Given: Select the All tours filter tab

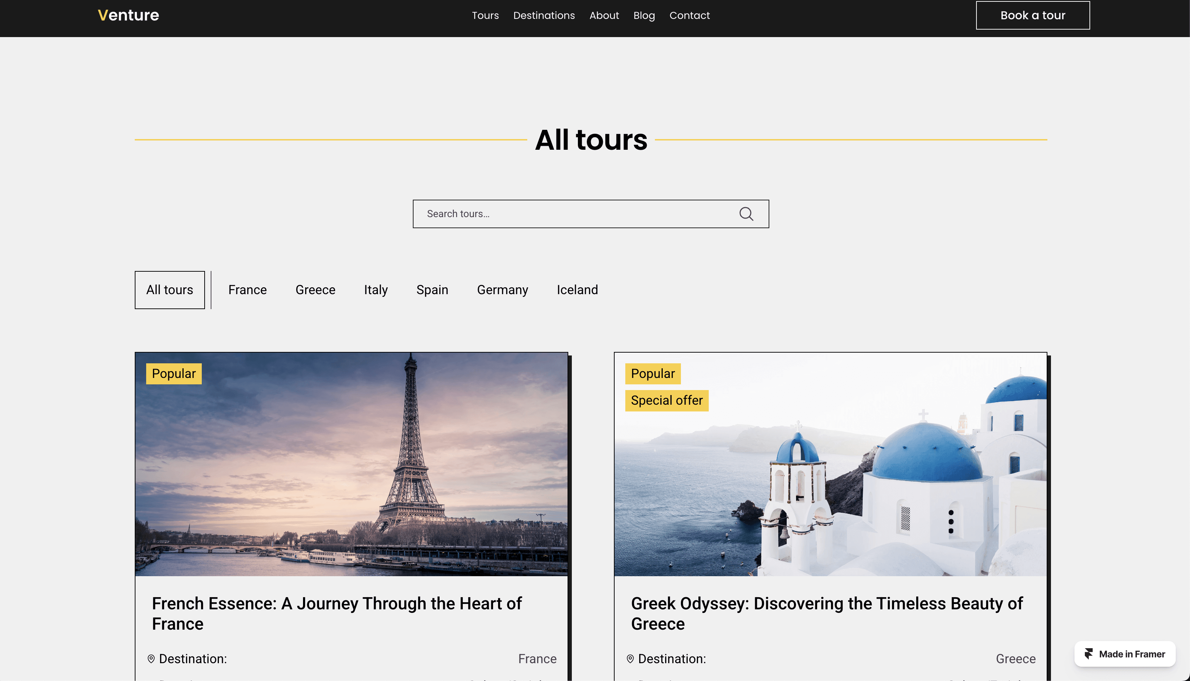Looking at the screenshot, I should [169, 290].
